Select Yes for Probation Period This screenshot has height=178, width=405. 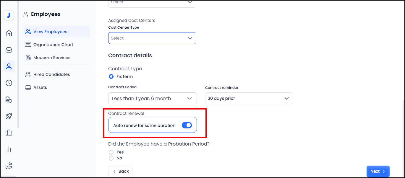coord(111,152)
